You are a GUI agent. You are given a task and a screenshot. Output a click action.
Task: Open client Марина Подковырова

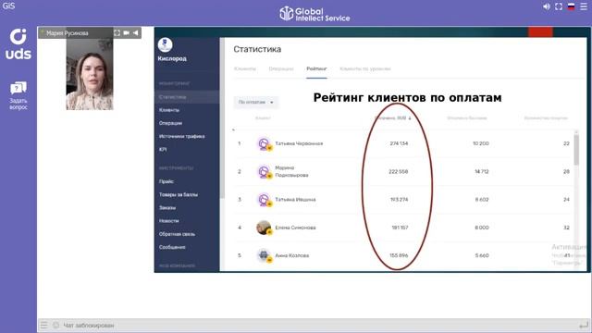pyautogui.click(x=291, y=171)
